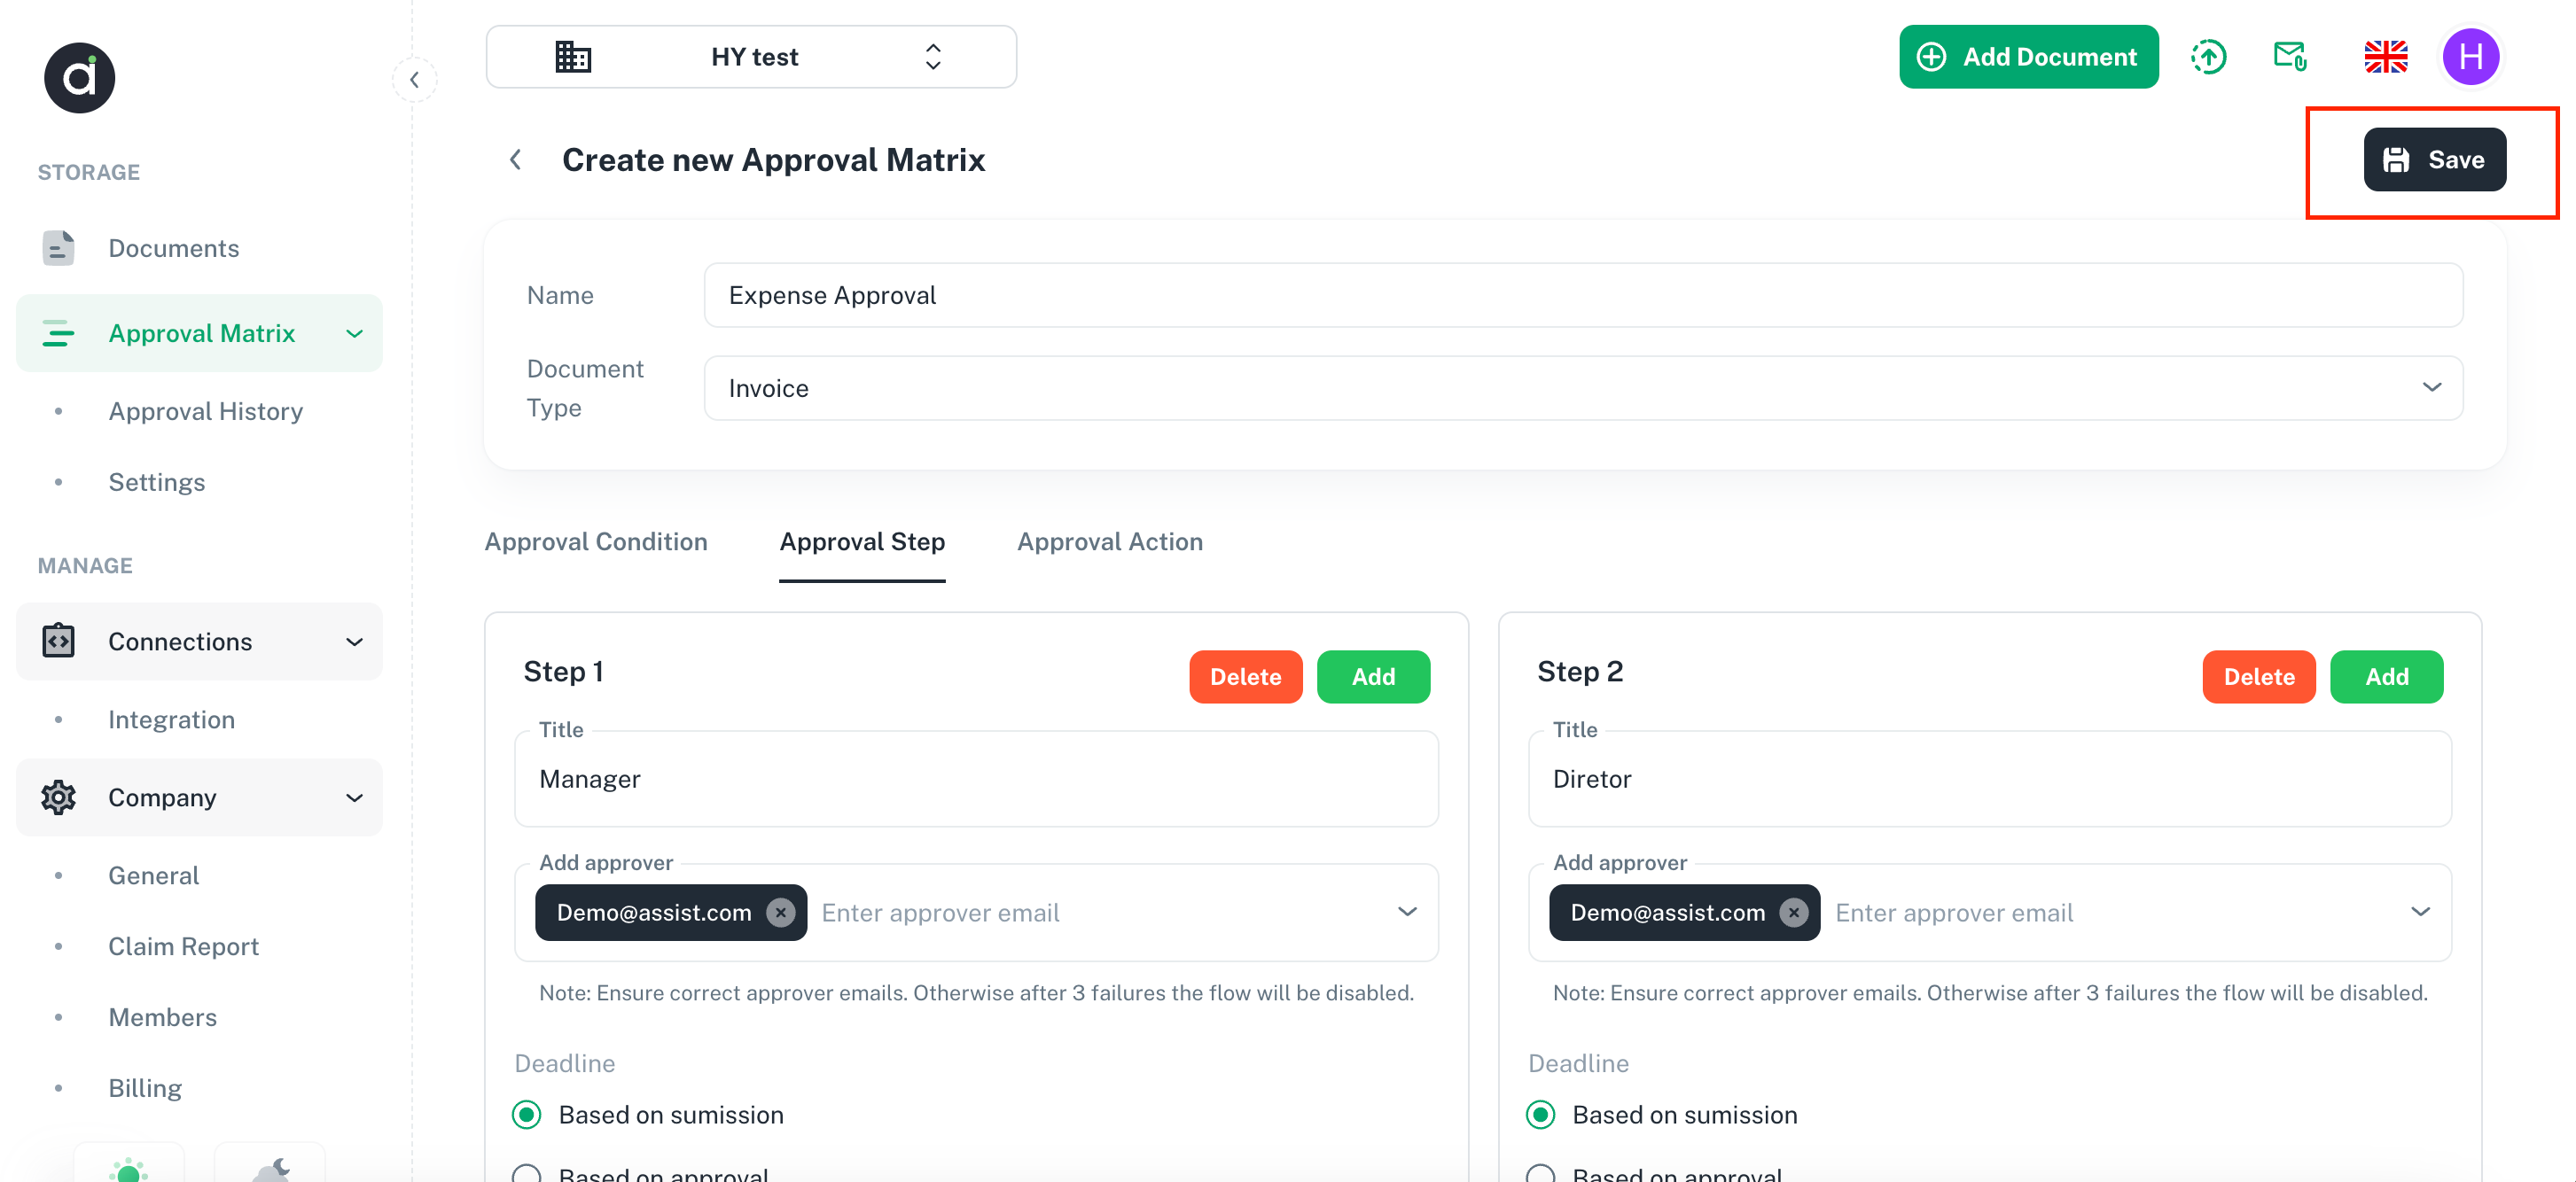The height and width of the screenshot is (1182, 2576).
Task: Open Approval History in the sidebar
Action: coord(205,412)
